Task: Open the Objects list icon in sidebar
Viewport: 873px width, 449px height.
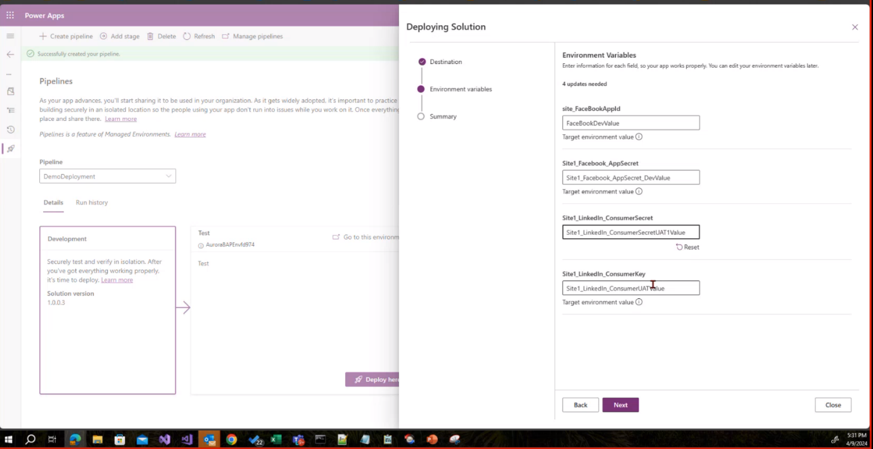Action: (10, 110)
